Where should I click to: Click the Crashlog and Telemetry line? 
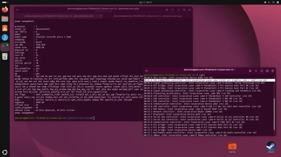pos(202,91)
